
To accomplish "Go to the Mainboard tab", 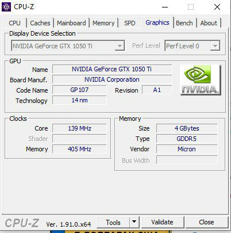I will coord(71,23).
